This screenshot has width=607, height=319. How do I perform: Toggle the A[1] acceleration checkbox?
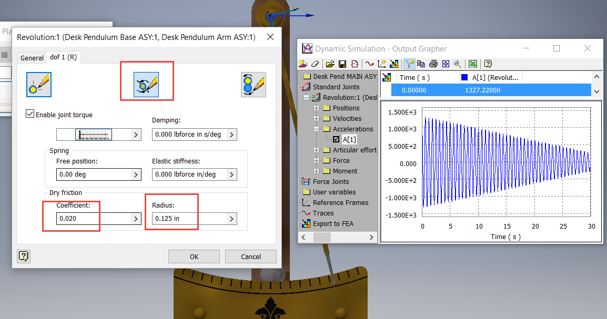pos(336,139)
